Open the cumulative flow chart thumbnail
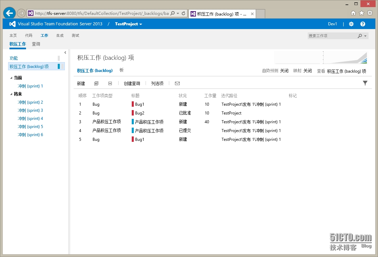 coord(345,57)
